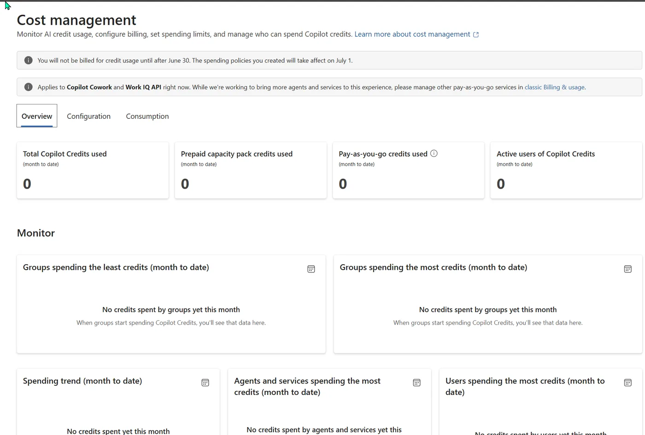Click zero value under Active users of Copilot Credits
Viewport: 645px width, 435px height.
click(x=501, y=184)
